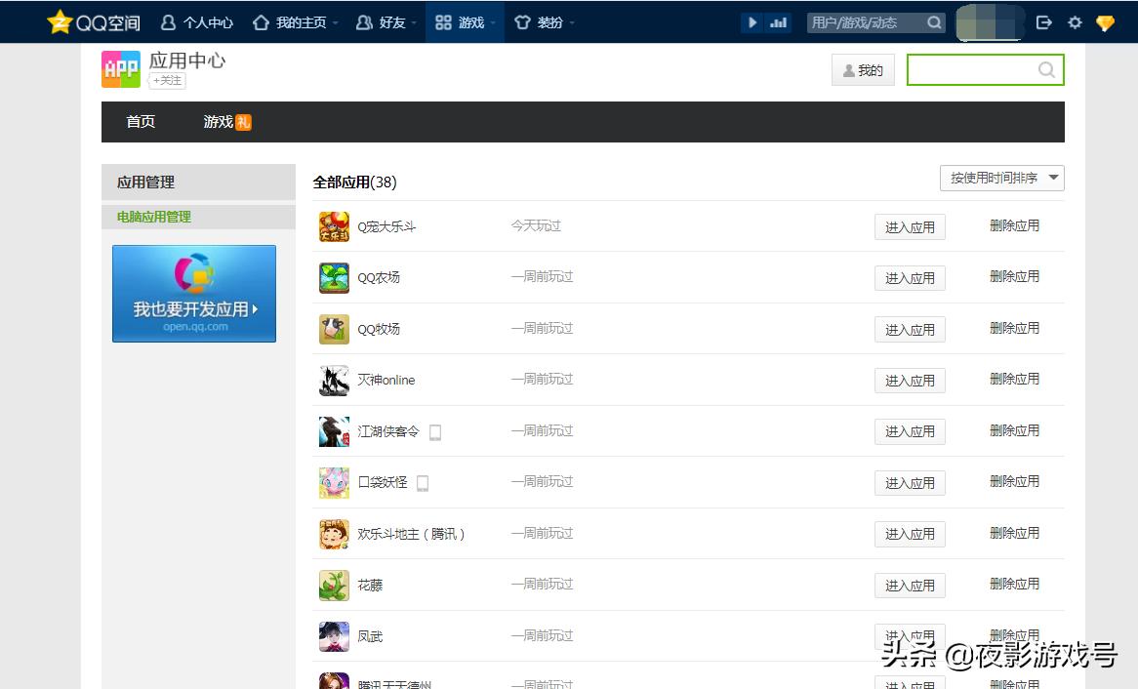The width and height of the screenshot is (1138, 689).
Task: Click the 凤武 app icon
Action: tap(334, 636)
